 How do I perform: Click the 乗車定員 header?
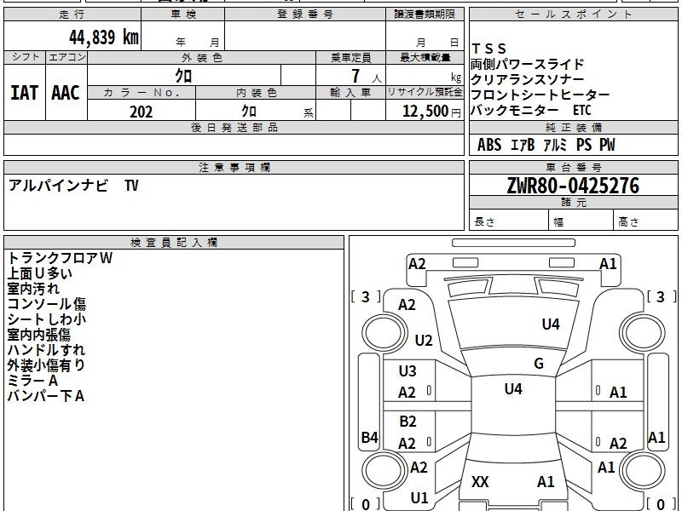click(x=351, y=58)
